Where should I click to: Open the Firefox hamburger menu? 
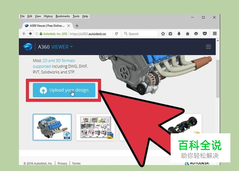[215, 34]
